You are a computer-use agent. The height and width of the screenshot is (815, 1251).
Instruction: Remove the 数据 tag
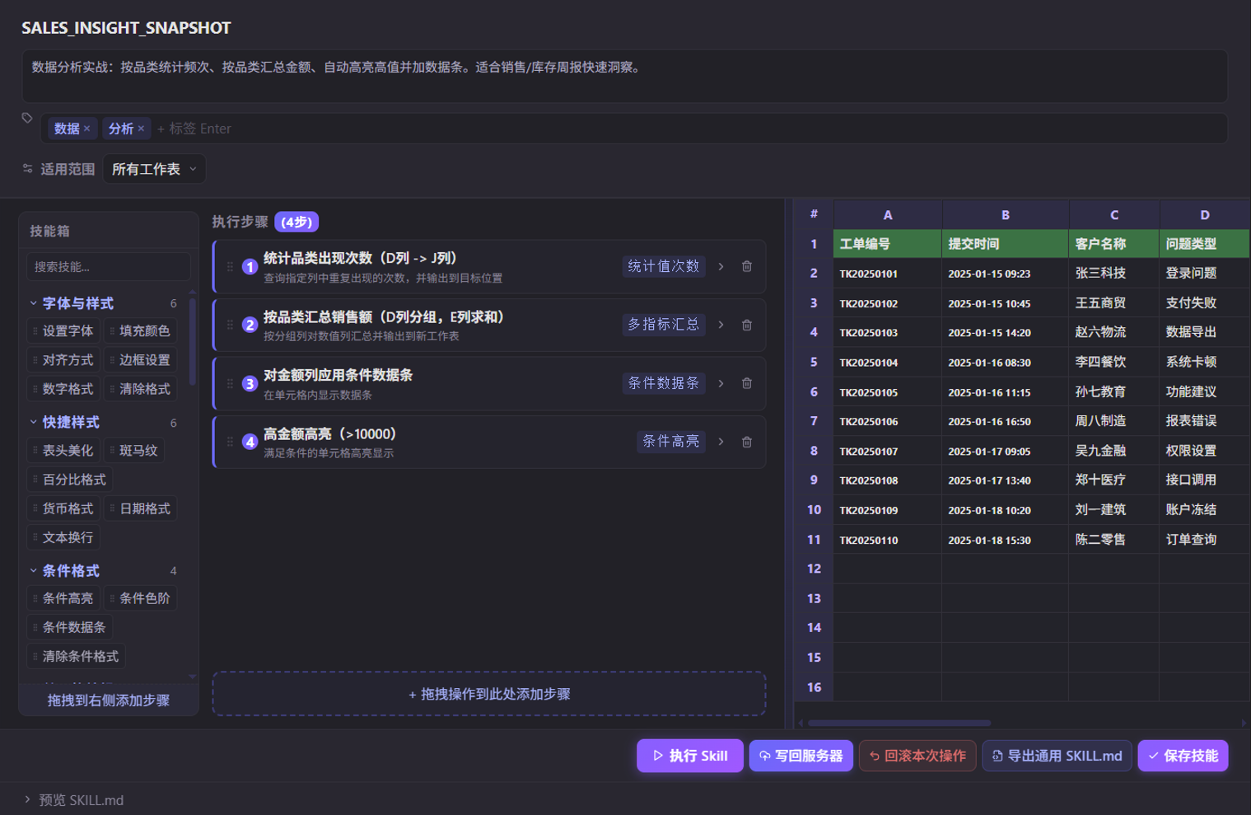(x=86, y=129)
